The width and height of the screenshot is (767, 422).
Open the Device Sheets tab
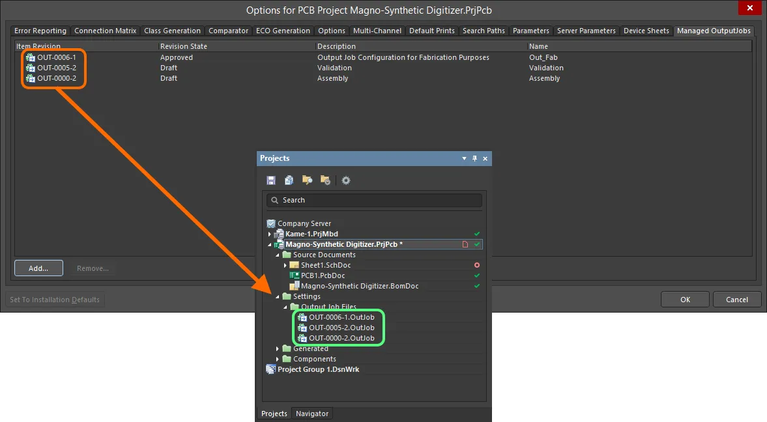[646, 31]
